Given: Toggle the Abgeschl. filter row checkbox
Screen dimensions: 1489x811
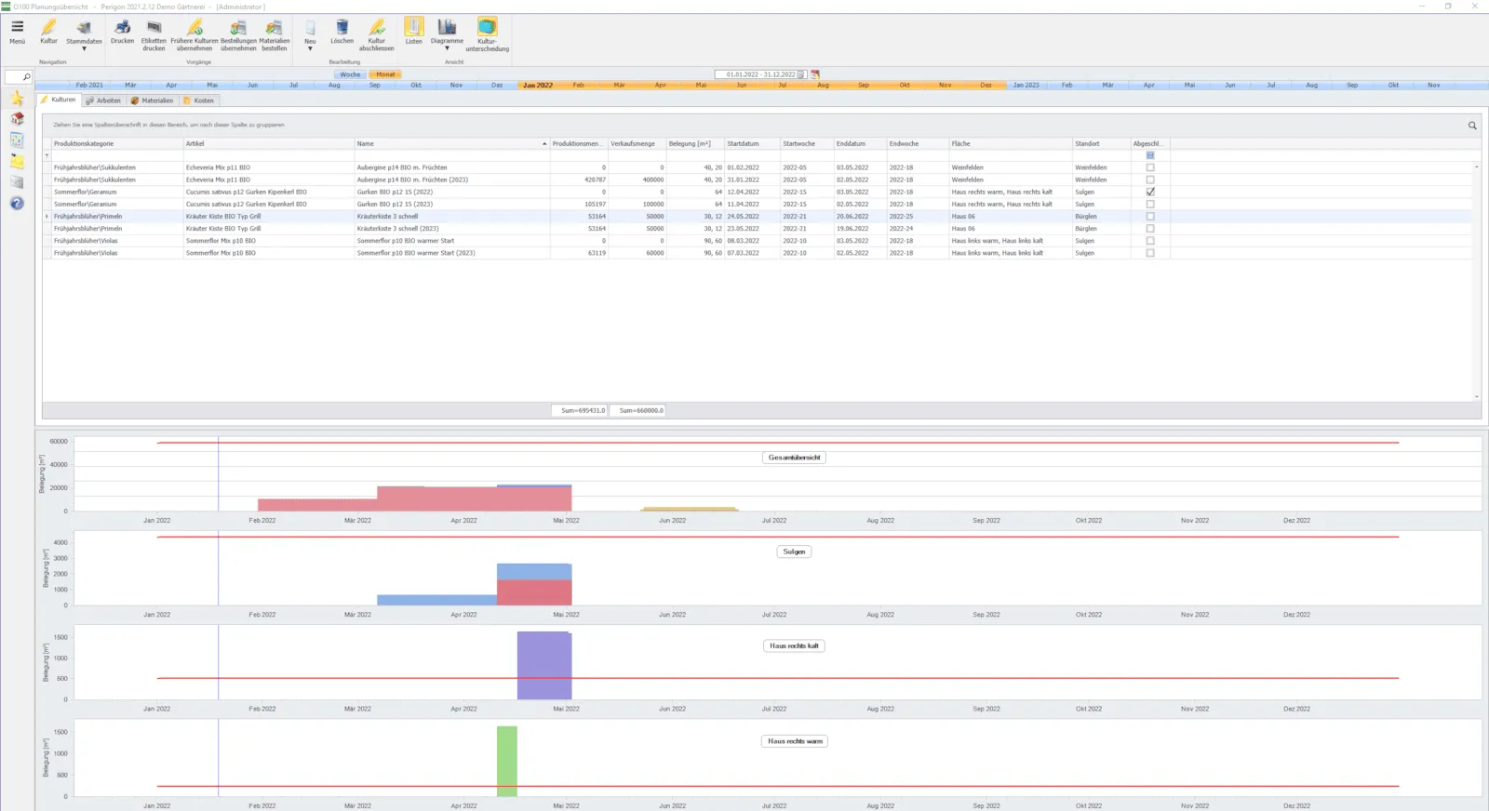Looking at the screenshot, I should (1150, 155).
